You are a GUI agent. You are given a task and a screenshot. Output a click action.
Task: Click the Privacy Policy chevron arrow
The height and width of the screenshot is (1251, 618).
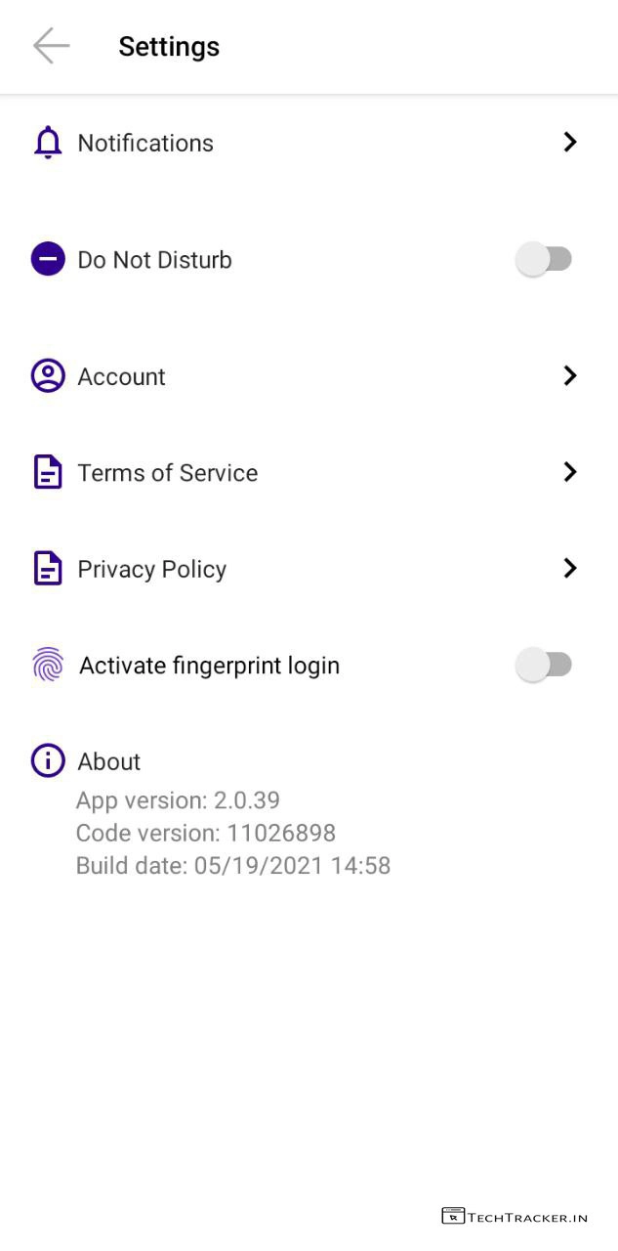[x=570, y=569]
